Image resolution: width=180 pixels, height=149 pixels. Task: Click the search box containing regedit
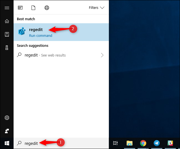(x=61, y=143)
